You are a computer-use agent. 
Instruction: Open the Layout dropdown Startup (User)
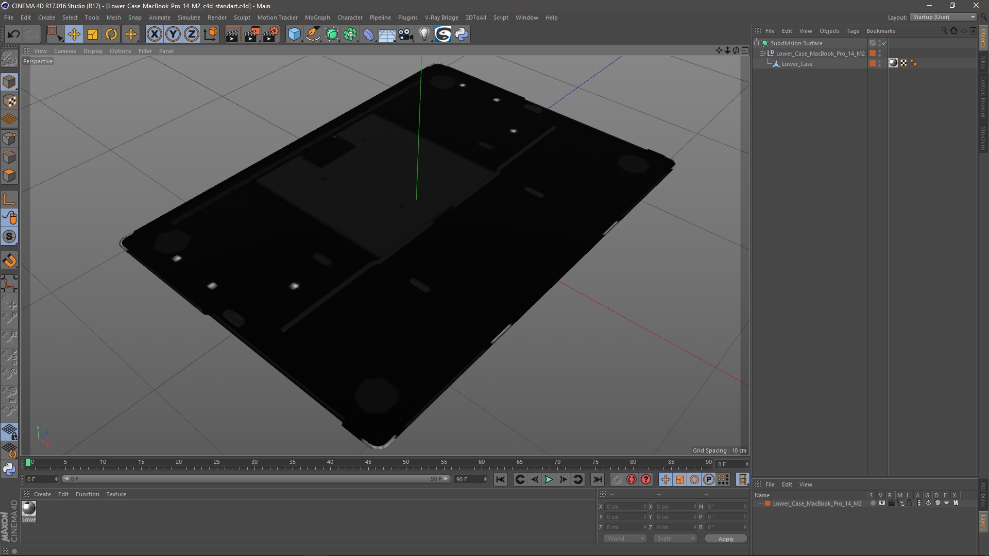point(944,17)
